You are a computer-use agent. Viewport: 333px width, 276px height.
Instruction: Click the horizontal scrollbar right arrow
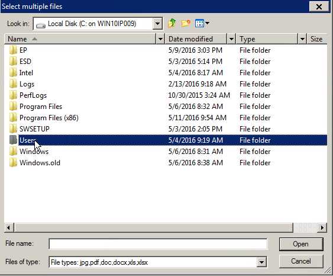tap(322, 228)
